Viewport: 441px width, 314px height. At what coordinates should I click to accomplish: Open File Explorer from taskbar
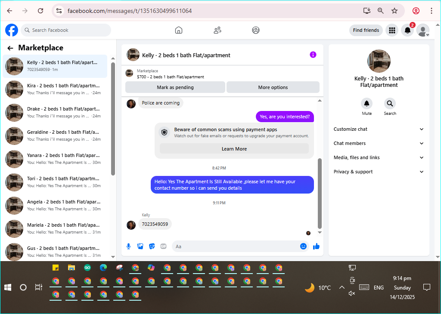pos(71,268)
